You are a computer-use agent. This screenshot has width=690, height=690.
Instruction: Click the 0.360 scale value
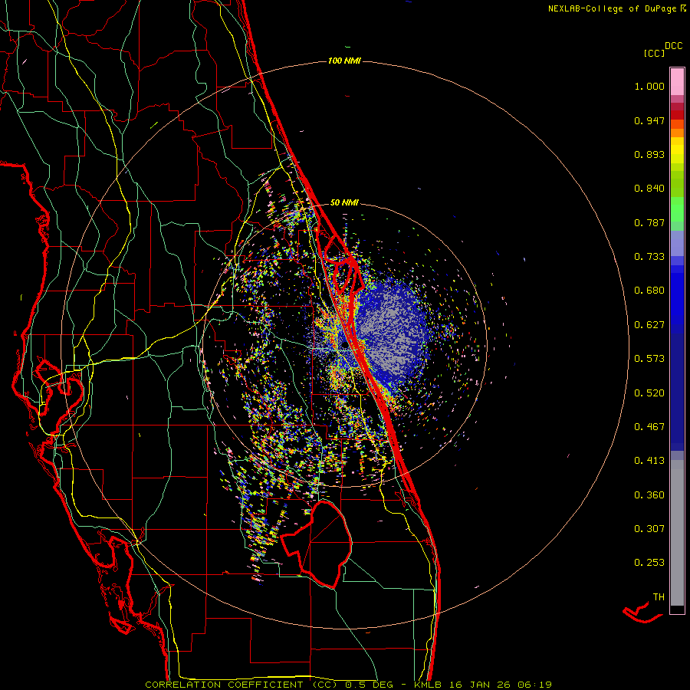click(649, 495)
